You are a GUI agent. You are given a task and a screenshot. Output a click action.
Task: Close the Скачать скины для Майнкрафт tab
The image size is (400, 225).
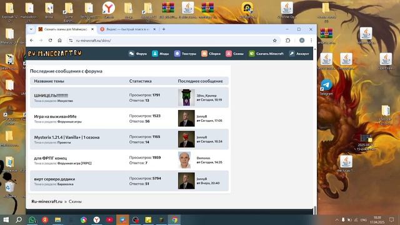pyautogui.click(x=92, y=29)
